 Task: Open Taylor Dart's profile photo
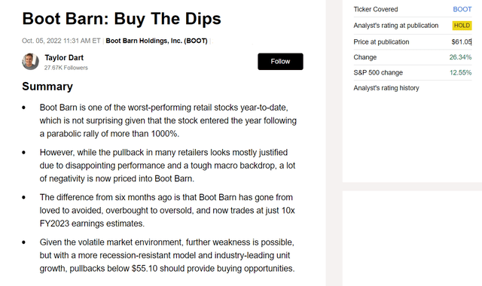click(30, 62)
